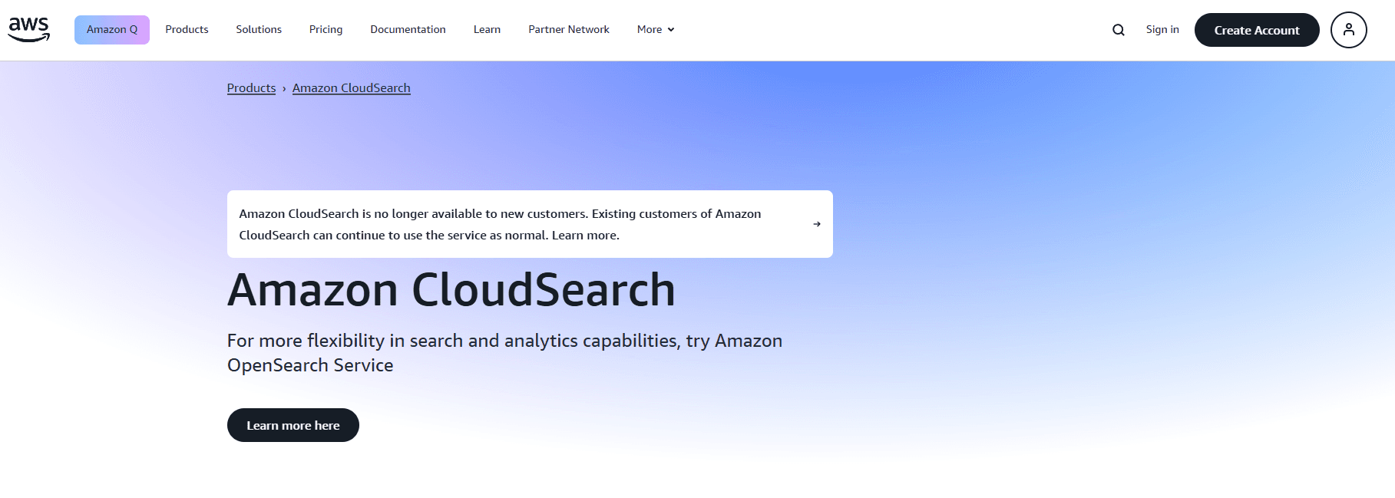Open the Solutions menu
This screenshot has width=1395, height=498.
pos(259,30)
